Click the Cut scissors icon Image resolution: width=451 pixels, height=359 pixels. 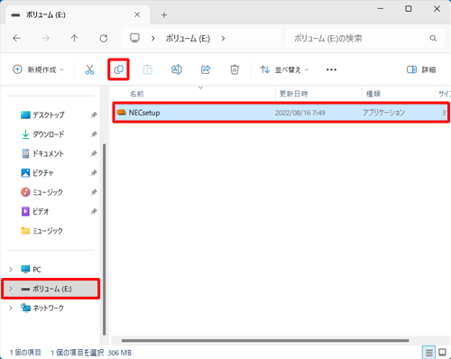(x=89, y=69)
